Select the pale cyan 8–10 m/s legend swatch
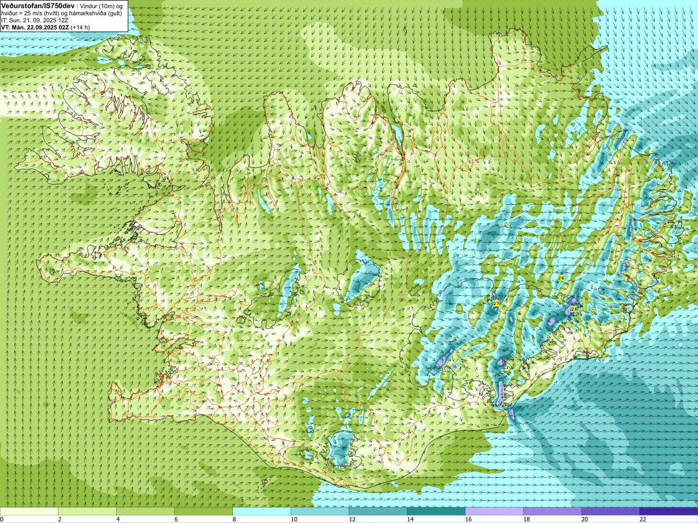Image resolution: width=698 pixels, height=523 pixels. (262, 512)
